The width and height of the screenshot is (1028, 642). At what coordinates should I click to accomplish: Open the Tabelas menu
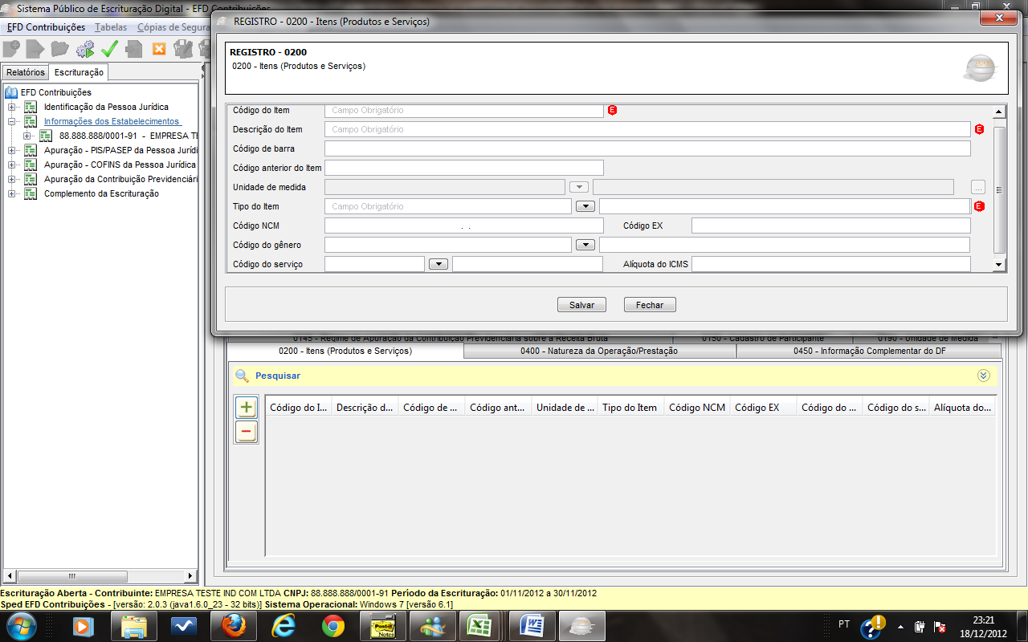(111, 27)
